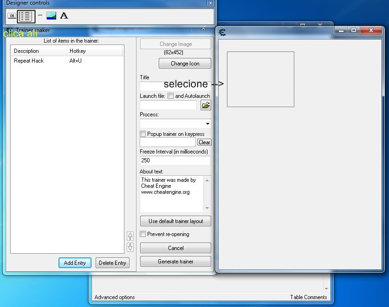Move selected entry up with arrow
Viewport: 389px width, 307px height.
[130, 236]
